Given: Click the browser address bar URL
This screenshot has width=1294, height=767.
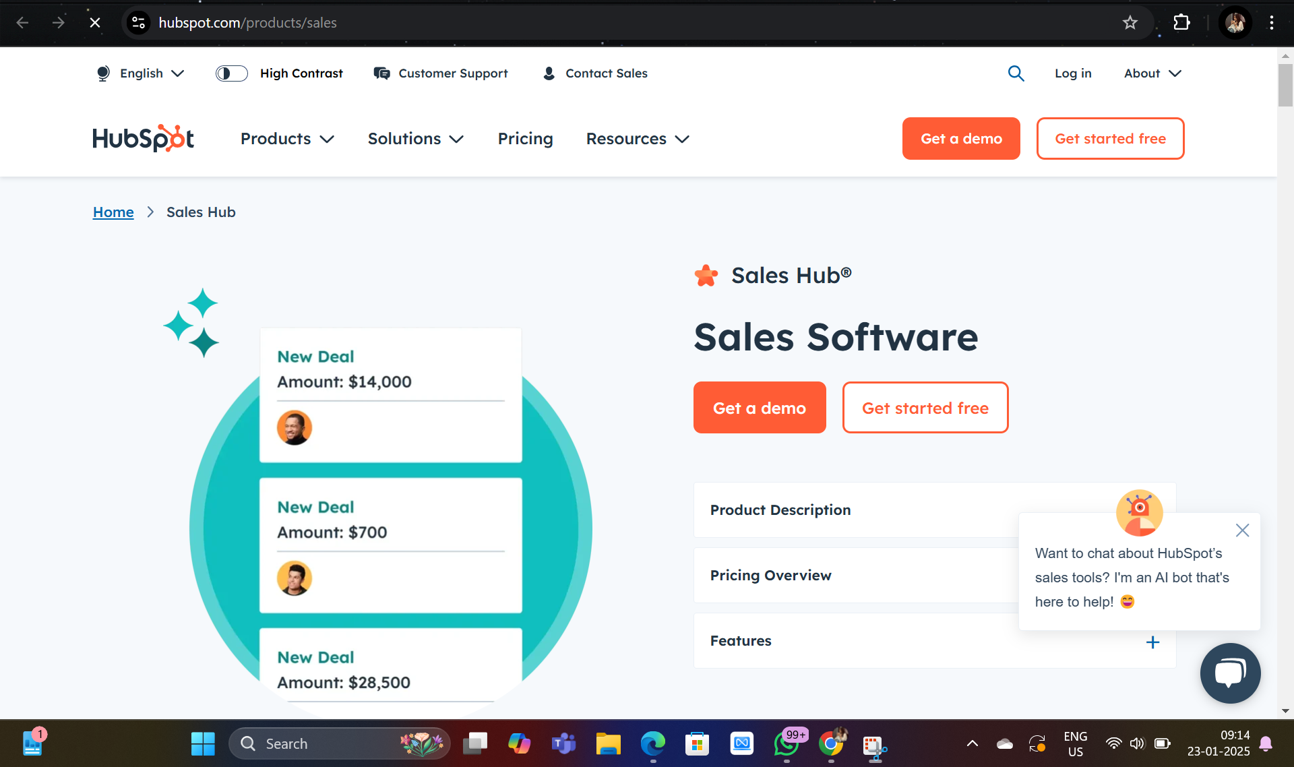Looking at the screenshot, I should (247, 23).
